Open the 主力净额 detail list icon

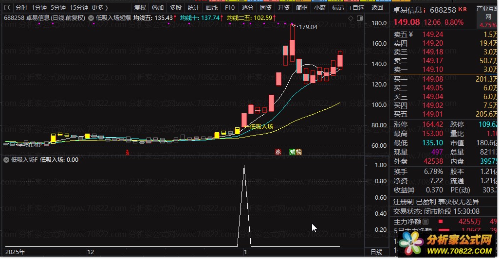click(x=426, y=222)
